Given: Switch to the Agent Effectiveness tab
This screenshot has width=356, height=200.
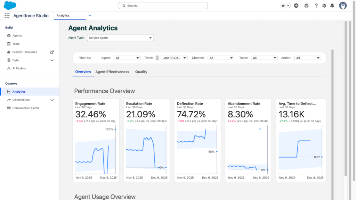Looking at the screenshot, I should point(112,72).
